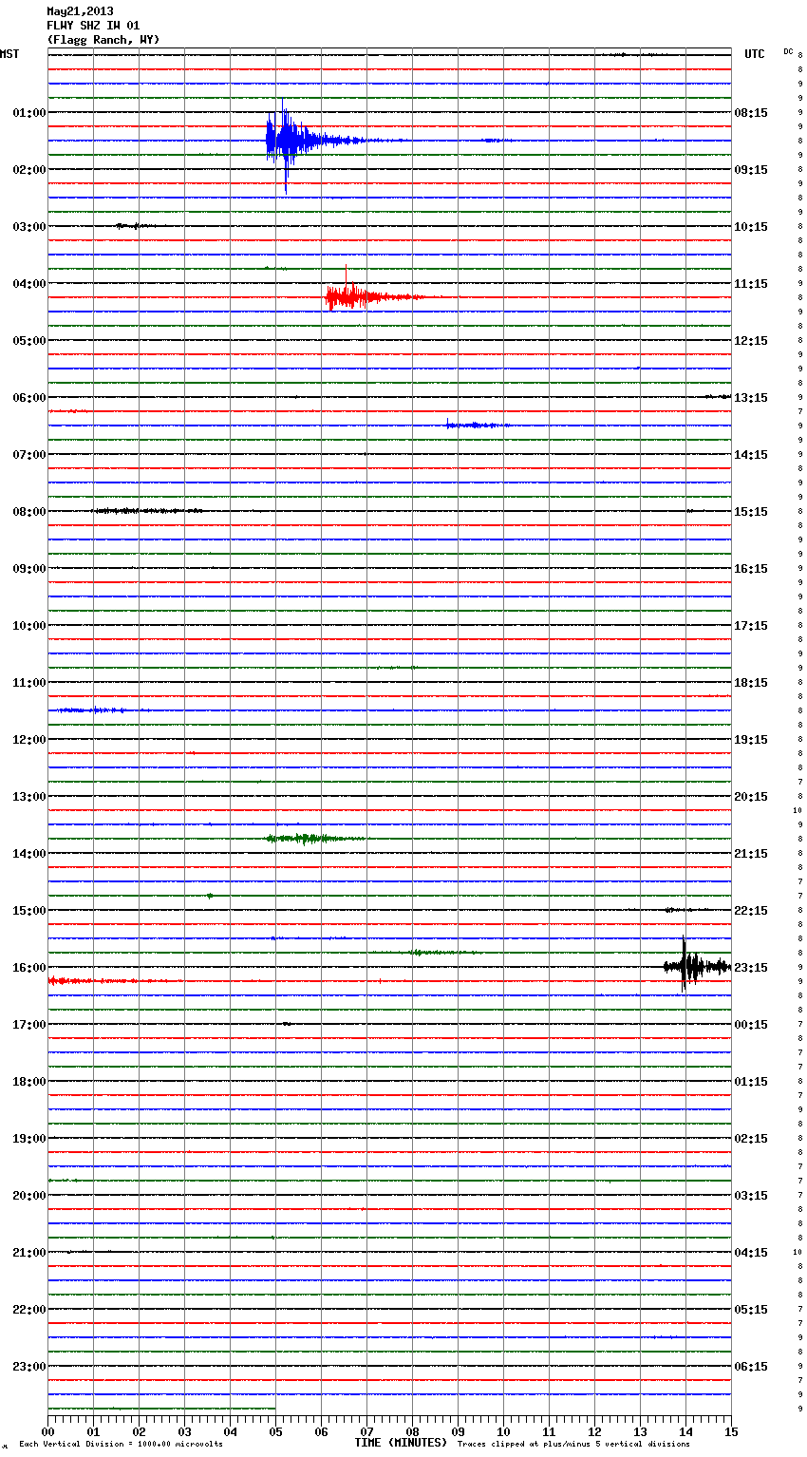This screenshot has width=807, height=1457.
Task: Click the (Flagg Ranch, WY) station name
Action: click(x=103, y=40)
